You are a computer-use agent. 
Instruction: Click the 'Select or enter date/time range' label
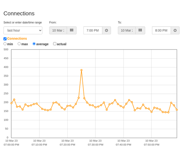(x=23, y=23)
